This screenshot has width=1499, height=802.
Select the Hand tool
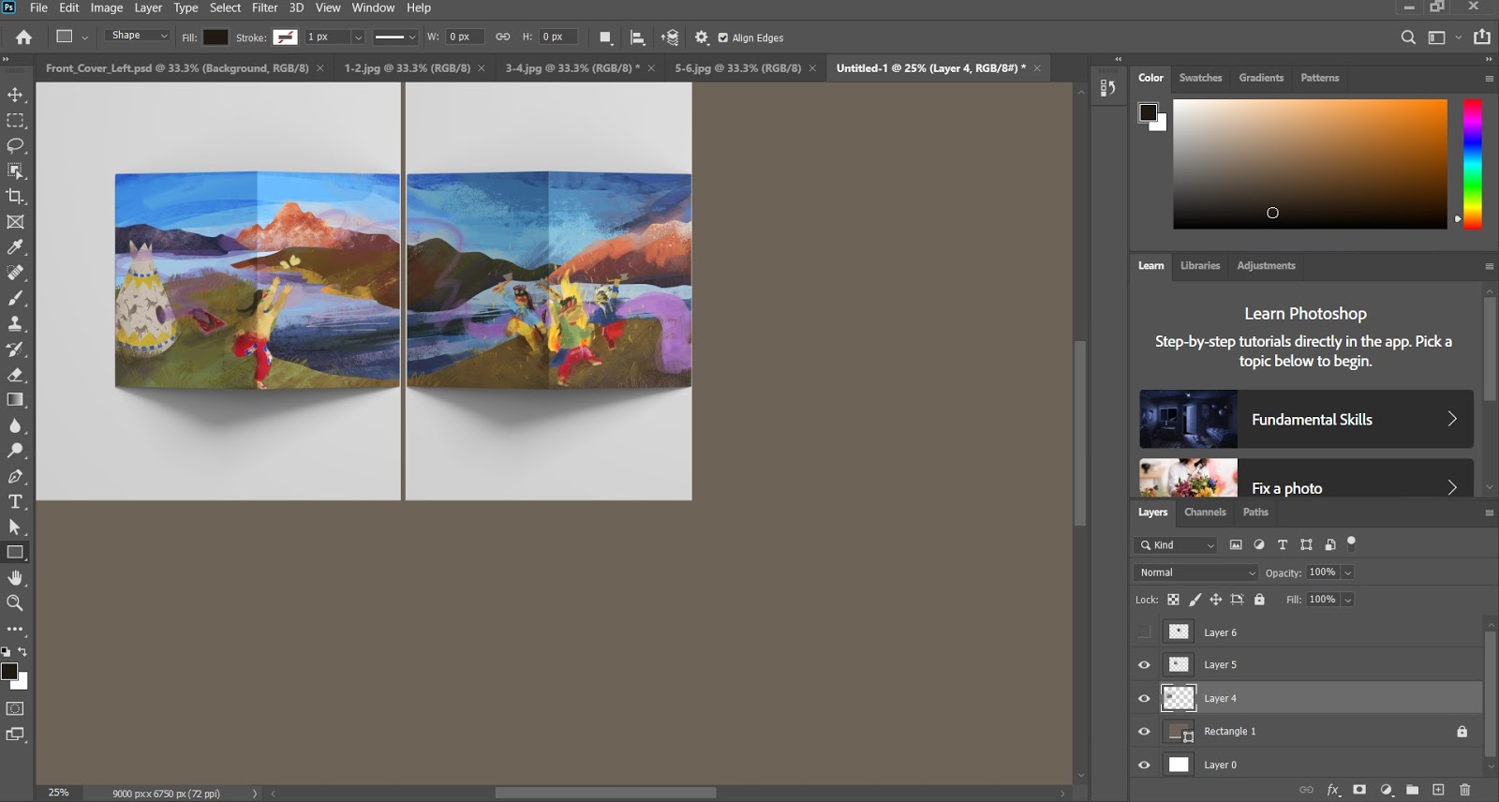[x=15, y=578]
